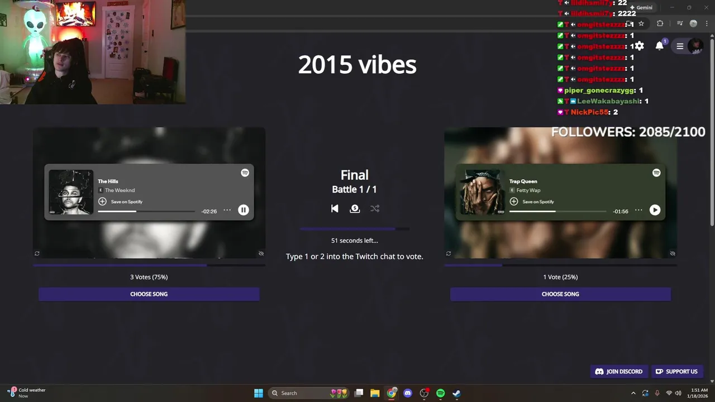Open Task View on taskbar
715x402 pixels.
point(359,393)
